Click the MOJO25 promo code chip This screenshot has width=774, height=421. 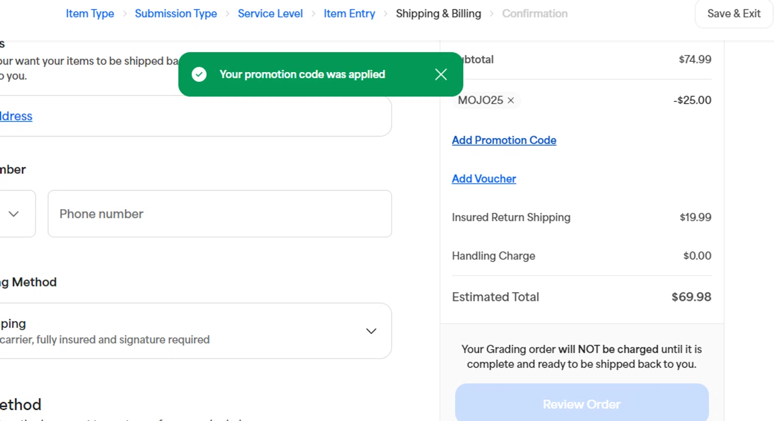click(480, 100)
